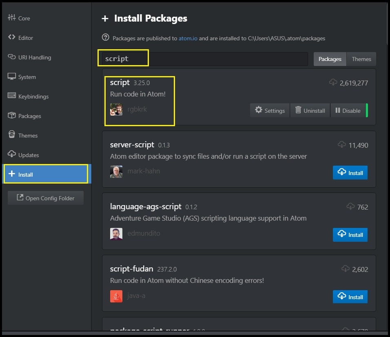The image size is (390, 337).
Task: Click the Core settings sliders icon
Action: 11,18
